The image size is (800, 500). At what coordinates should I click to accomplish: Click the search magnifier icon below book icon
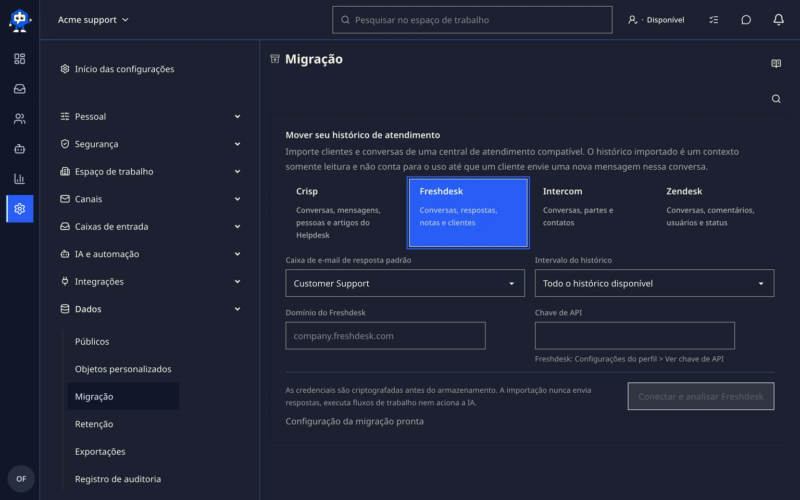click(776, 99)
